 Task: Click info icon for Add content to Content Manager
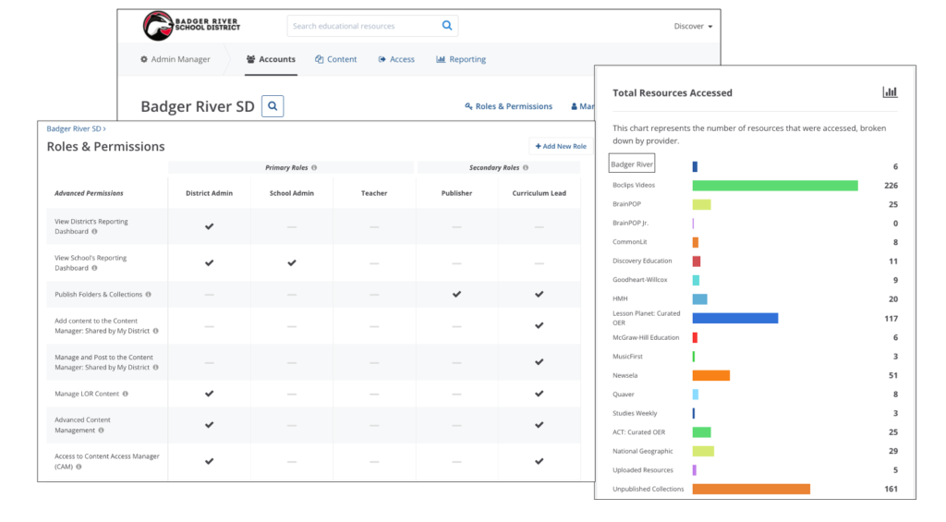click(155, 331)
